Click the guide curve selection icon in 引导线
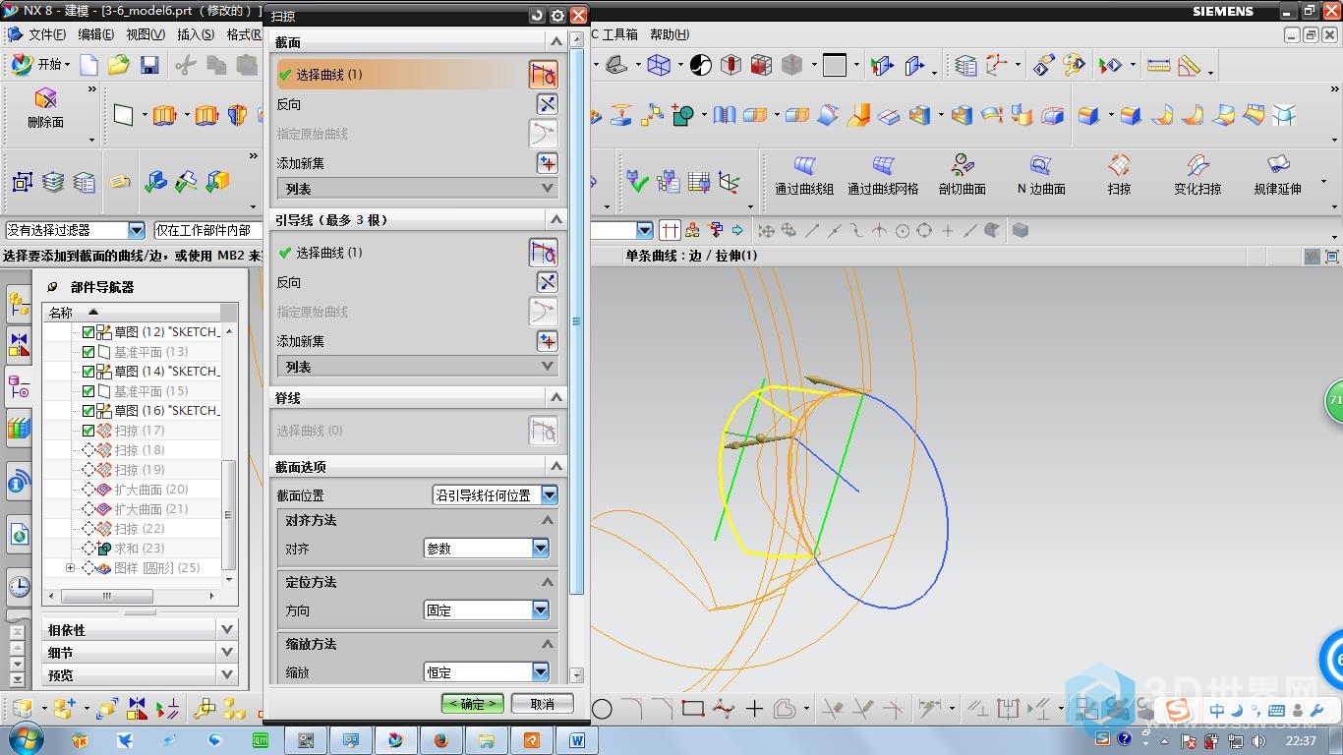Screen dimensions: 1343x755 coord(543,253)
